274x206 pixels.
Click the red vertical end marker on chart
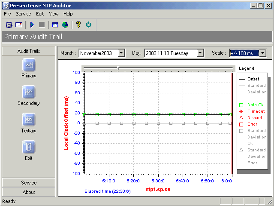click(232, 123)
